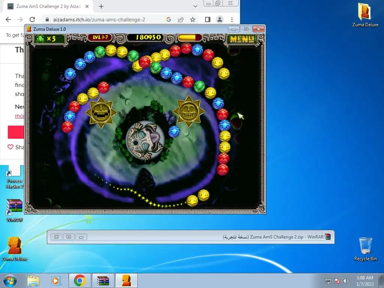Open Chrome's three-dot menu

pyautogui.click(x=232, y=19)
